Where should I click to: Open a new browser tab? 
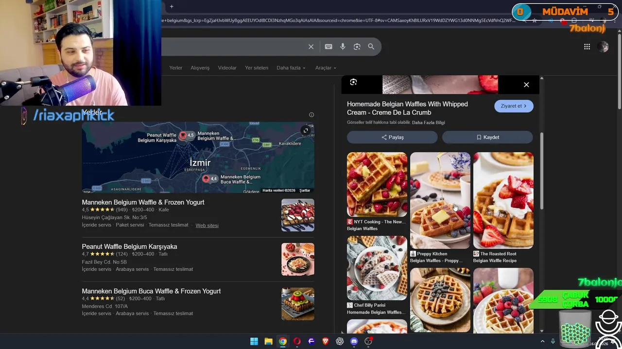coord(172,7)
